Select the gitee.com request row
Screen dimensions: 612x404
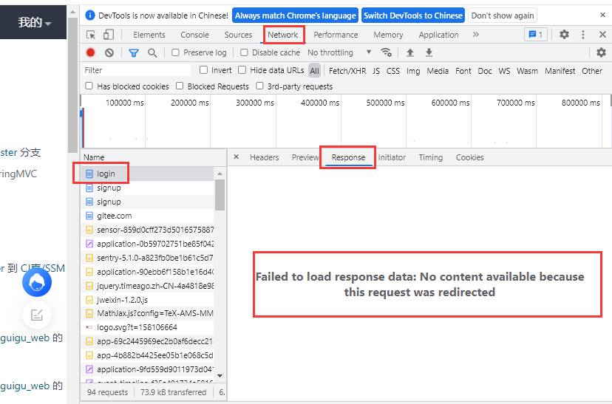tap(148, 216)
